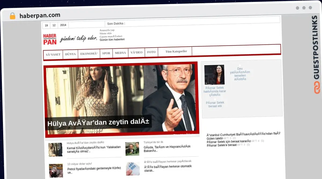
Task: Open the Pınar Selek beraat etti link
Action: point(215,104)
